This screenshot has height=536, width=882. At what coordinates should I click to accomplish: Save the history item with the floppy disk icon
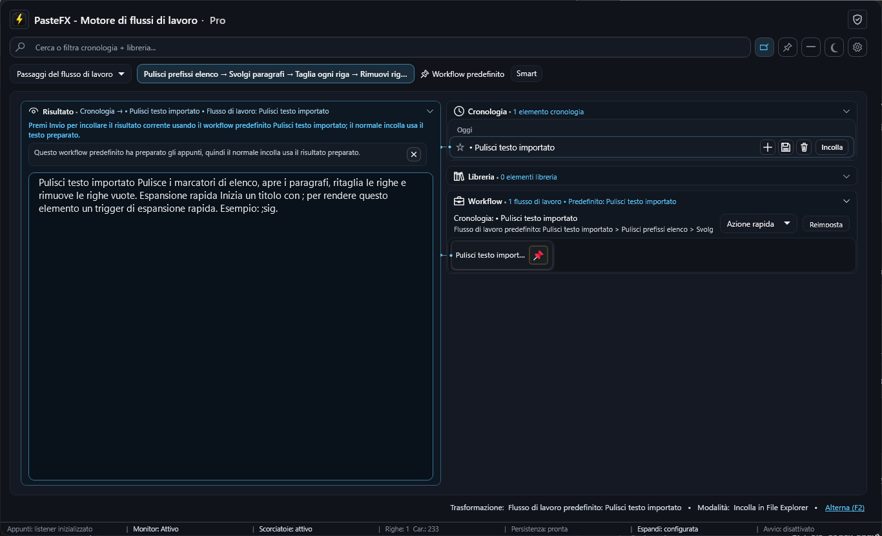coord(786,147)
